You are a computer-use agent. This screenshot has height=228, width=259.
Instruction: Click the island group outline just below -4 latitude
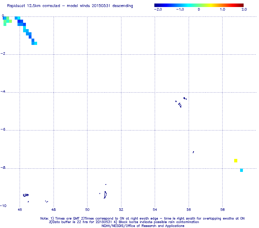(181, 102)
